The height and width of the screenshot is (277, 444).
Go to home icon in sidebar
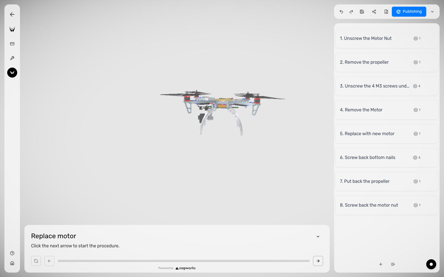[12, 263]
